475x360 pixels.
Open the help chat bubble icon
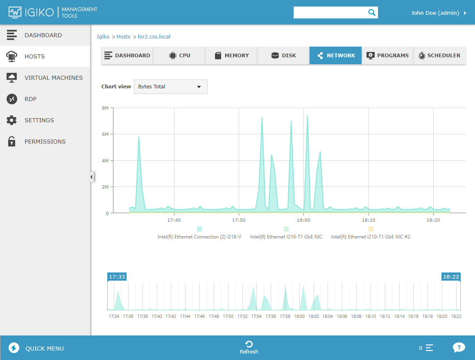[x=459, y=348]
